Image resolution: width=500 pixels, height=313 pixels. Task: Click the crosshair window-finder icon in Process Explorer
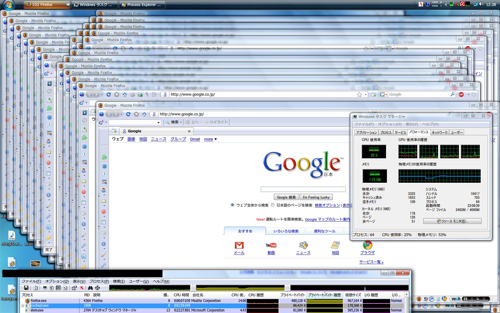[97, 288]
